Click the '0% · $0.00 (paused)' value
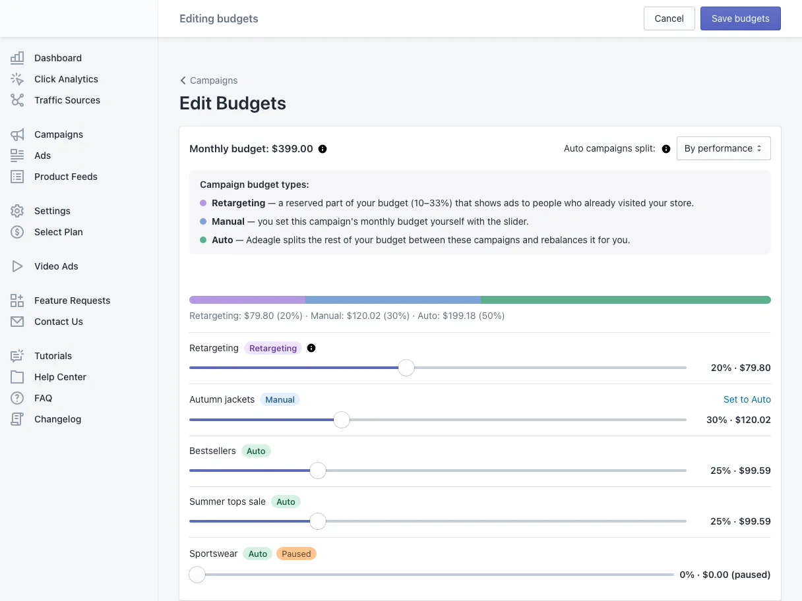 tap(725, 575)
